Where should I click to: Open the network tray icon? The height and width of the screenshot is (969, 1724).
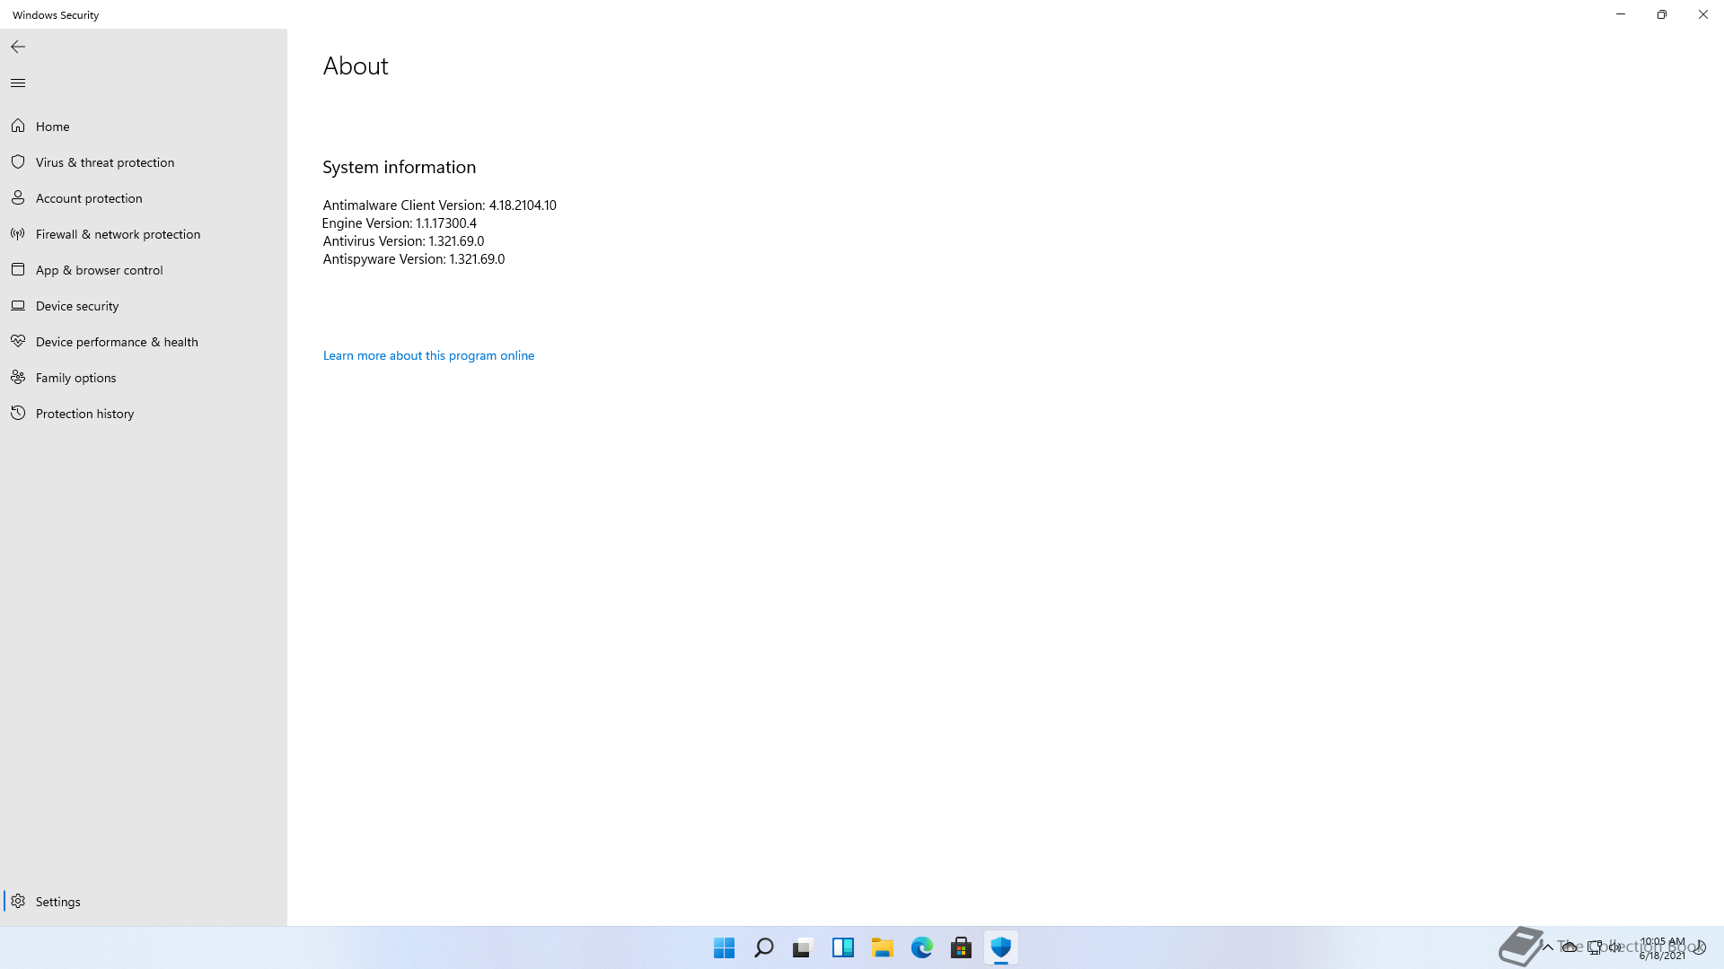tap(1595, 947)
